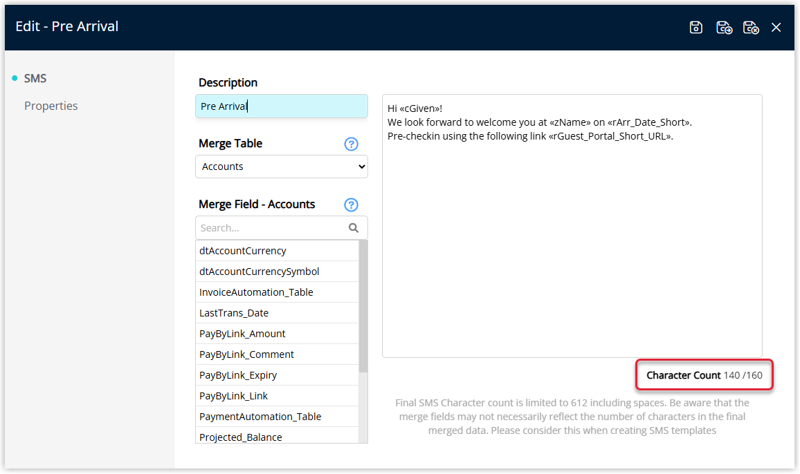Select the dtAccountCurrencySymbol merge field
This screenshot has width=800, height=474.
[277, 272]
